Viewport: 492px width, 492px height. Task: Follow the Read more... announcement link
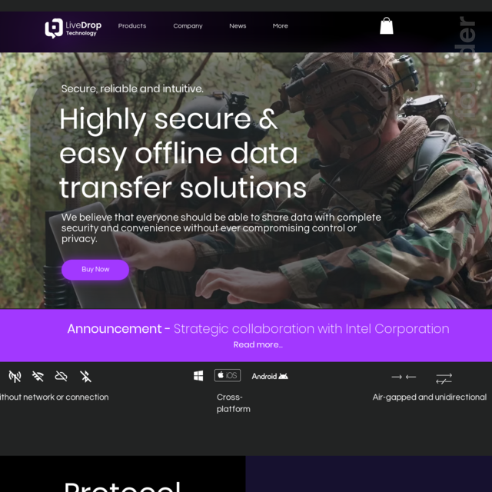(x=258, y=344)
